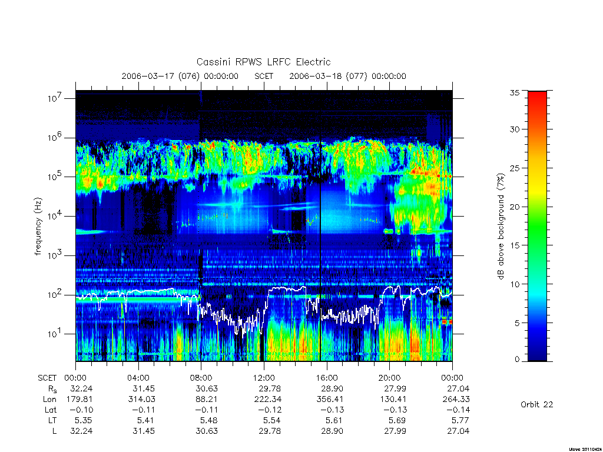Click the longitude value 130.41
The image size is (603, 452).
[393, 400]
